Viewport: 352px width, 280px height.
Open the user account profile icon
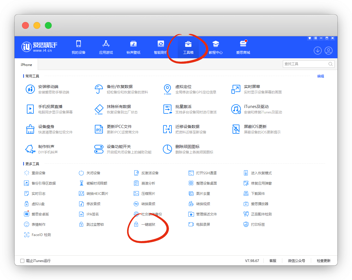click(x=329, y=51)
